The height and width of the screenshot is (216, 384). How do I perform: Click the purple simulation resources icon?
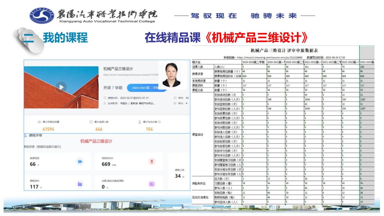(x=151, y=184)
